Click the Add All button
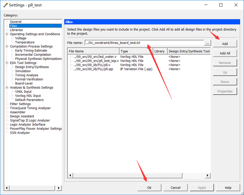The height and width of the screenshot is (195, 244). click(x=225, y=53)
